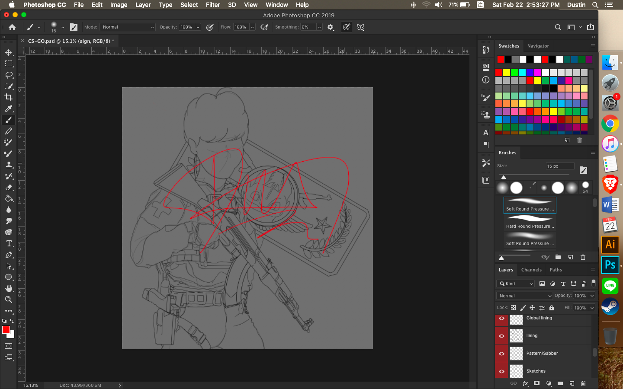Hide the Sketches layer
Image resolution: width=623 pixels, height=389 pixels.
(x=501, y=371)
